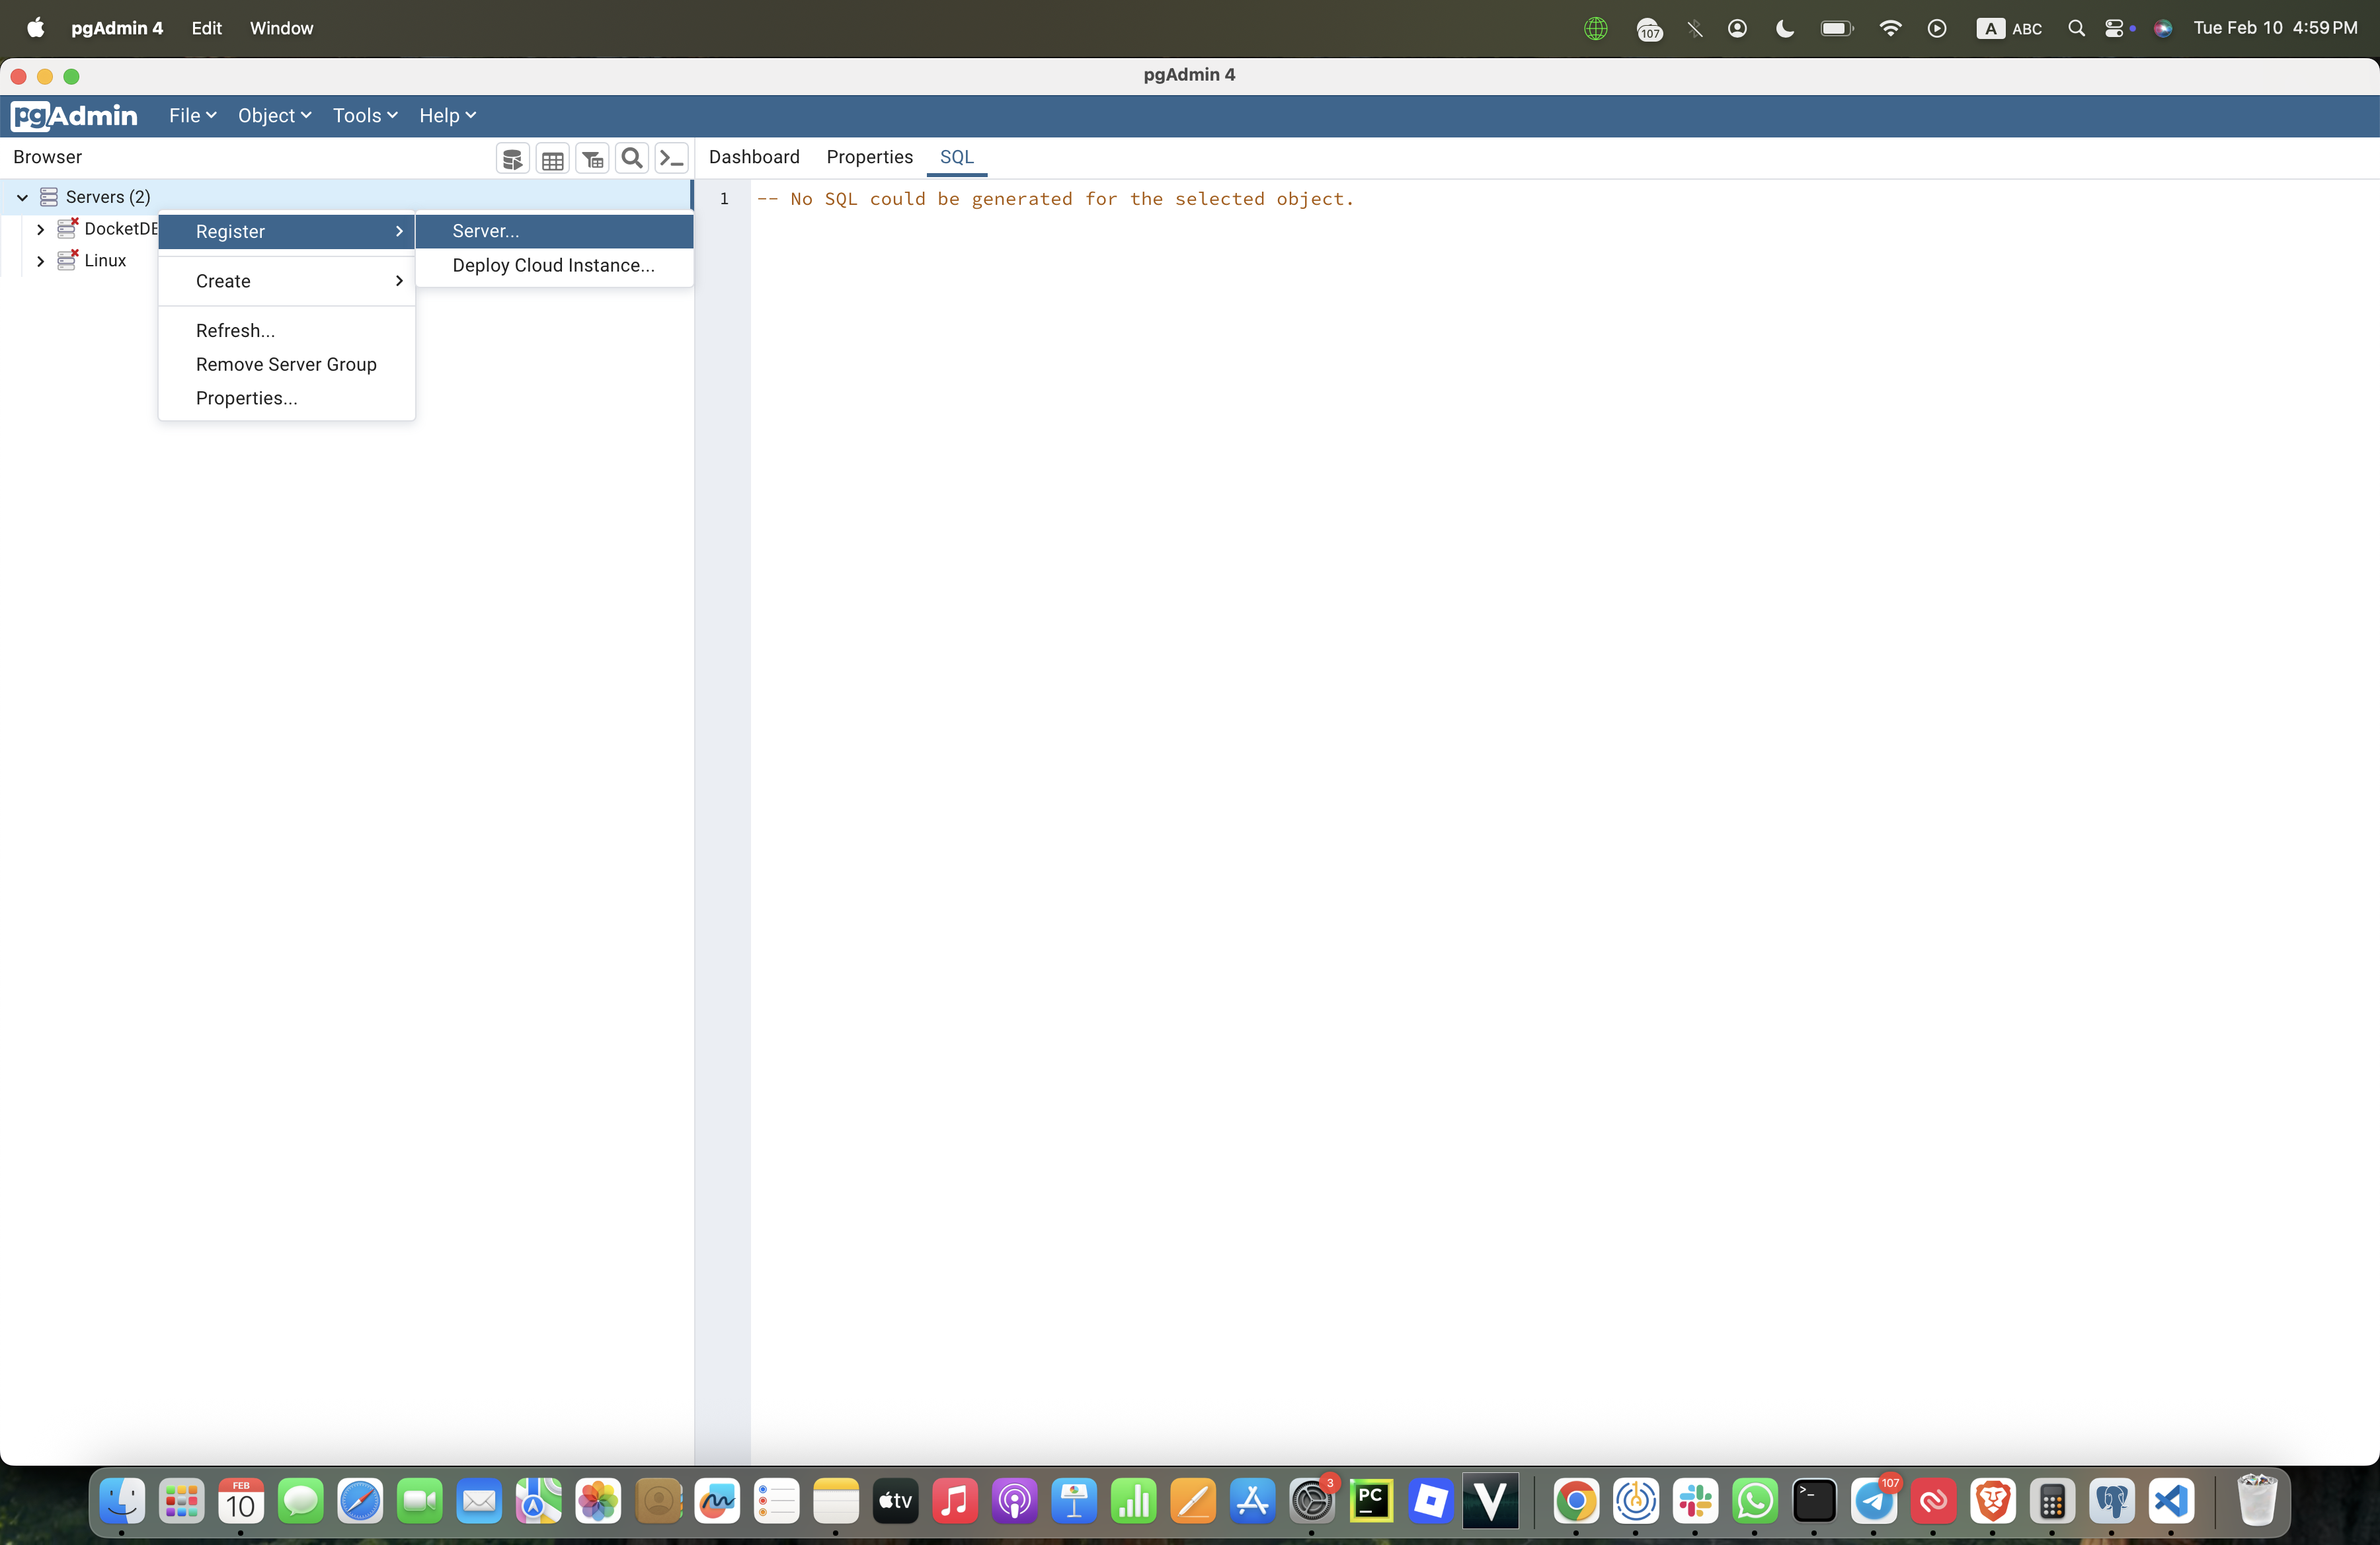
Task: Click the Search Objects magnifier icon
Action: pyautogui.click(x=632, y=158)
